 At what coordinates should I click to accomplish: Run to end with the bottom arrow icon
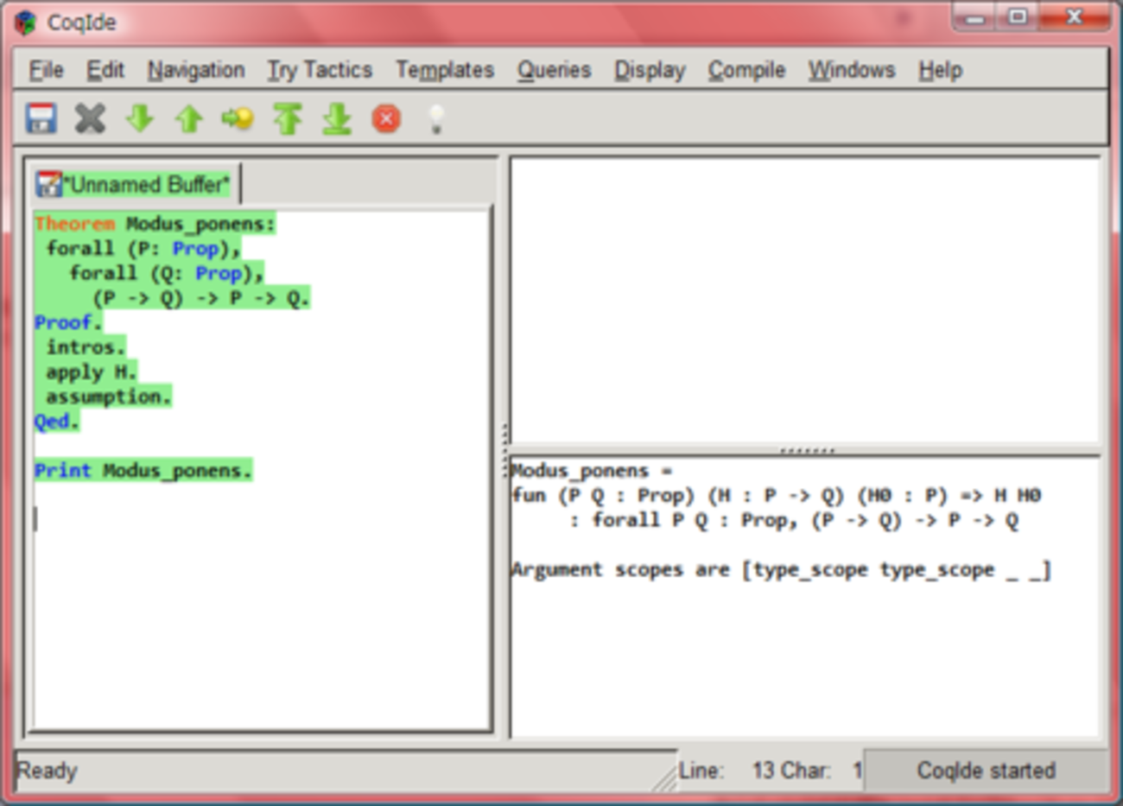[337, 118]
